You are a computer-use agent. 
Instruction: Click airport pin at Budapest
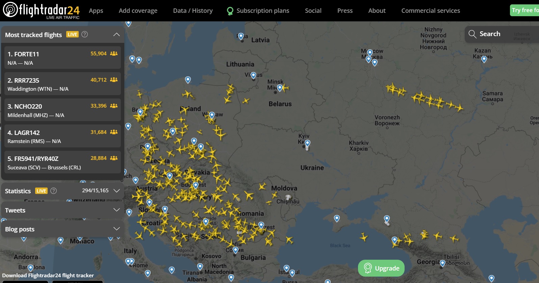(x=196, y=185)
